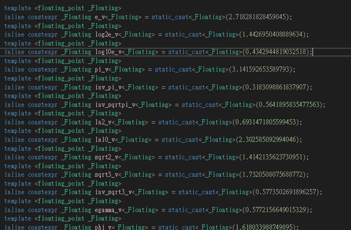Click the value 1.4142135623730951
Image resolution: width=351 pixels, height=230 pixels.
pyautogui.click(x=273, y=157)
